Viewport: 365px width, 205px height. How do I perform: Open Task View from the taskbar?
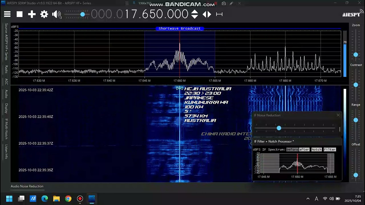tap(21, 198)
